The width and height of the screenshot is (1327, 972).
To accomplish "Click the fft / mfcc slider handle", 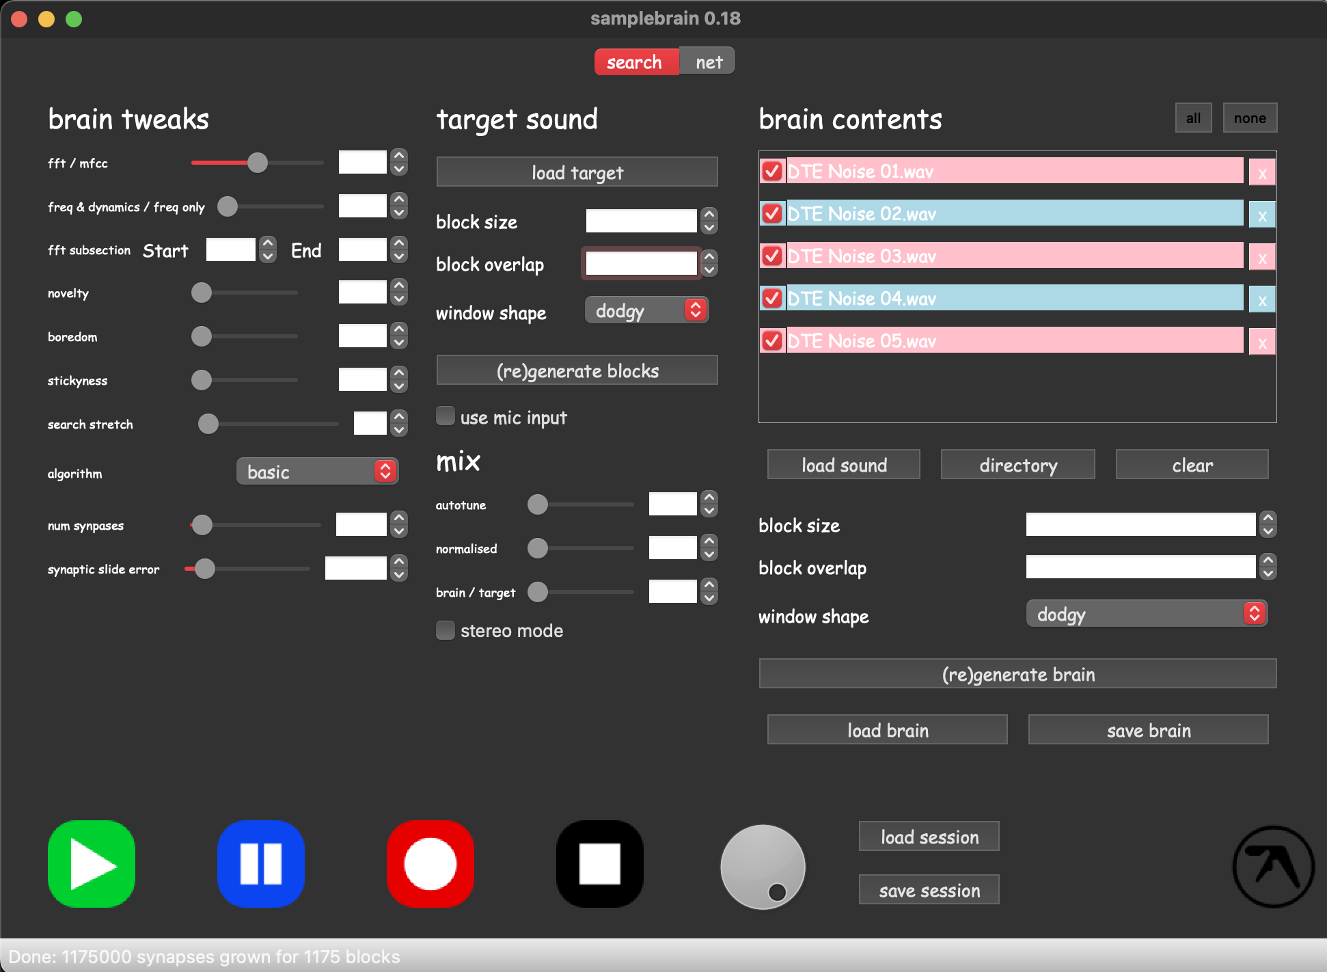I will 258,163.
